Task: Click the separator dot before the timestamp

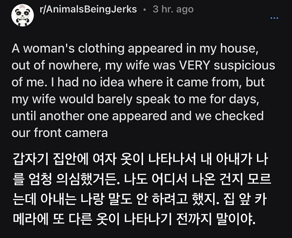Action: click(145, 10)
